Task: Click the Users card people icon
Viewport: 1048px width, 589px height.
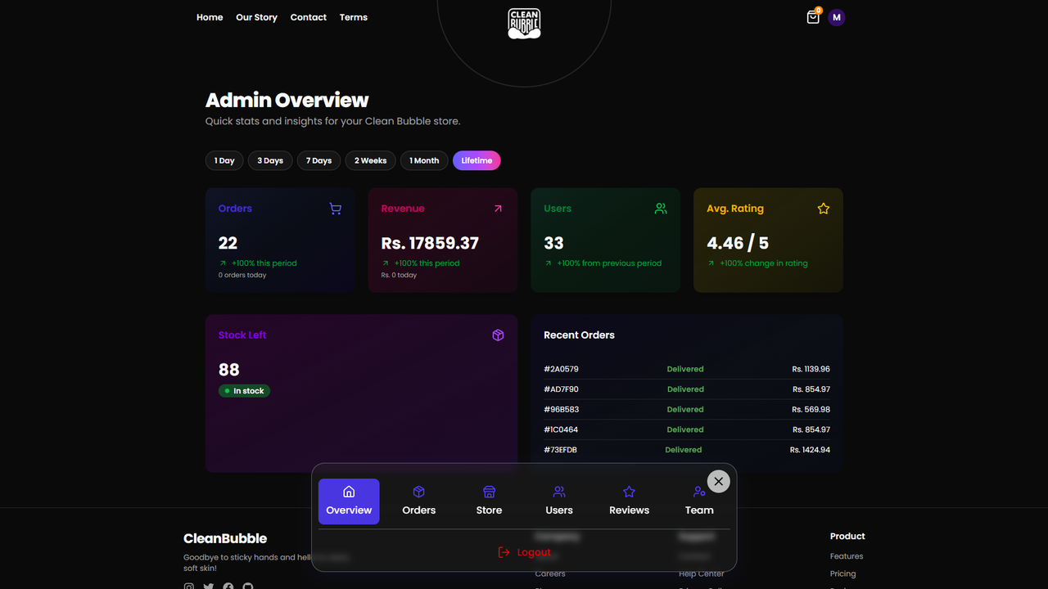Action: coord(661,209)
